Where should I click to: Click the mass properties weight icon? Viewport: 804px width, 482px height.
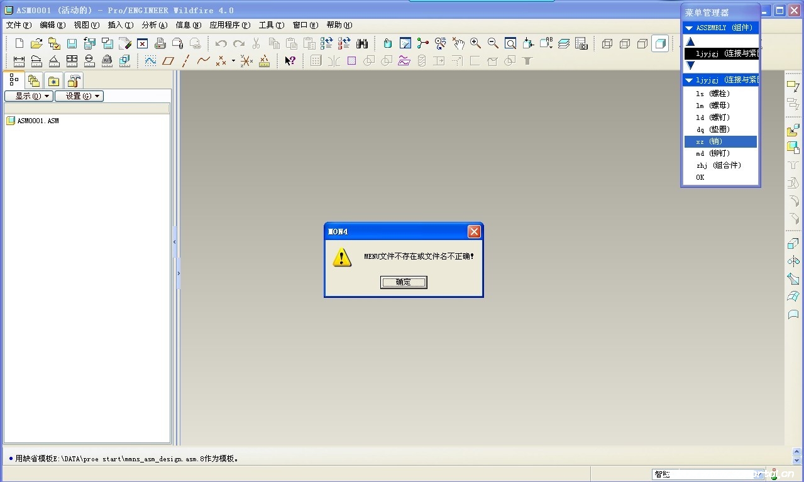click(107, 61)
